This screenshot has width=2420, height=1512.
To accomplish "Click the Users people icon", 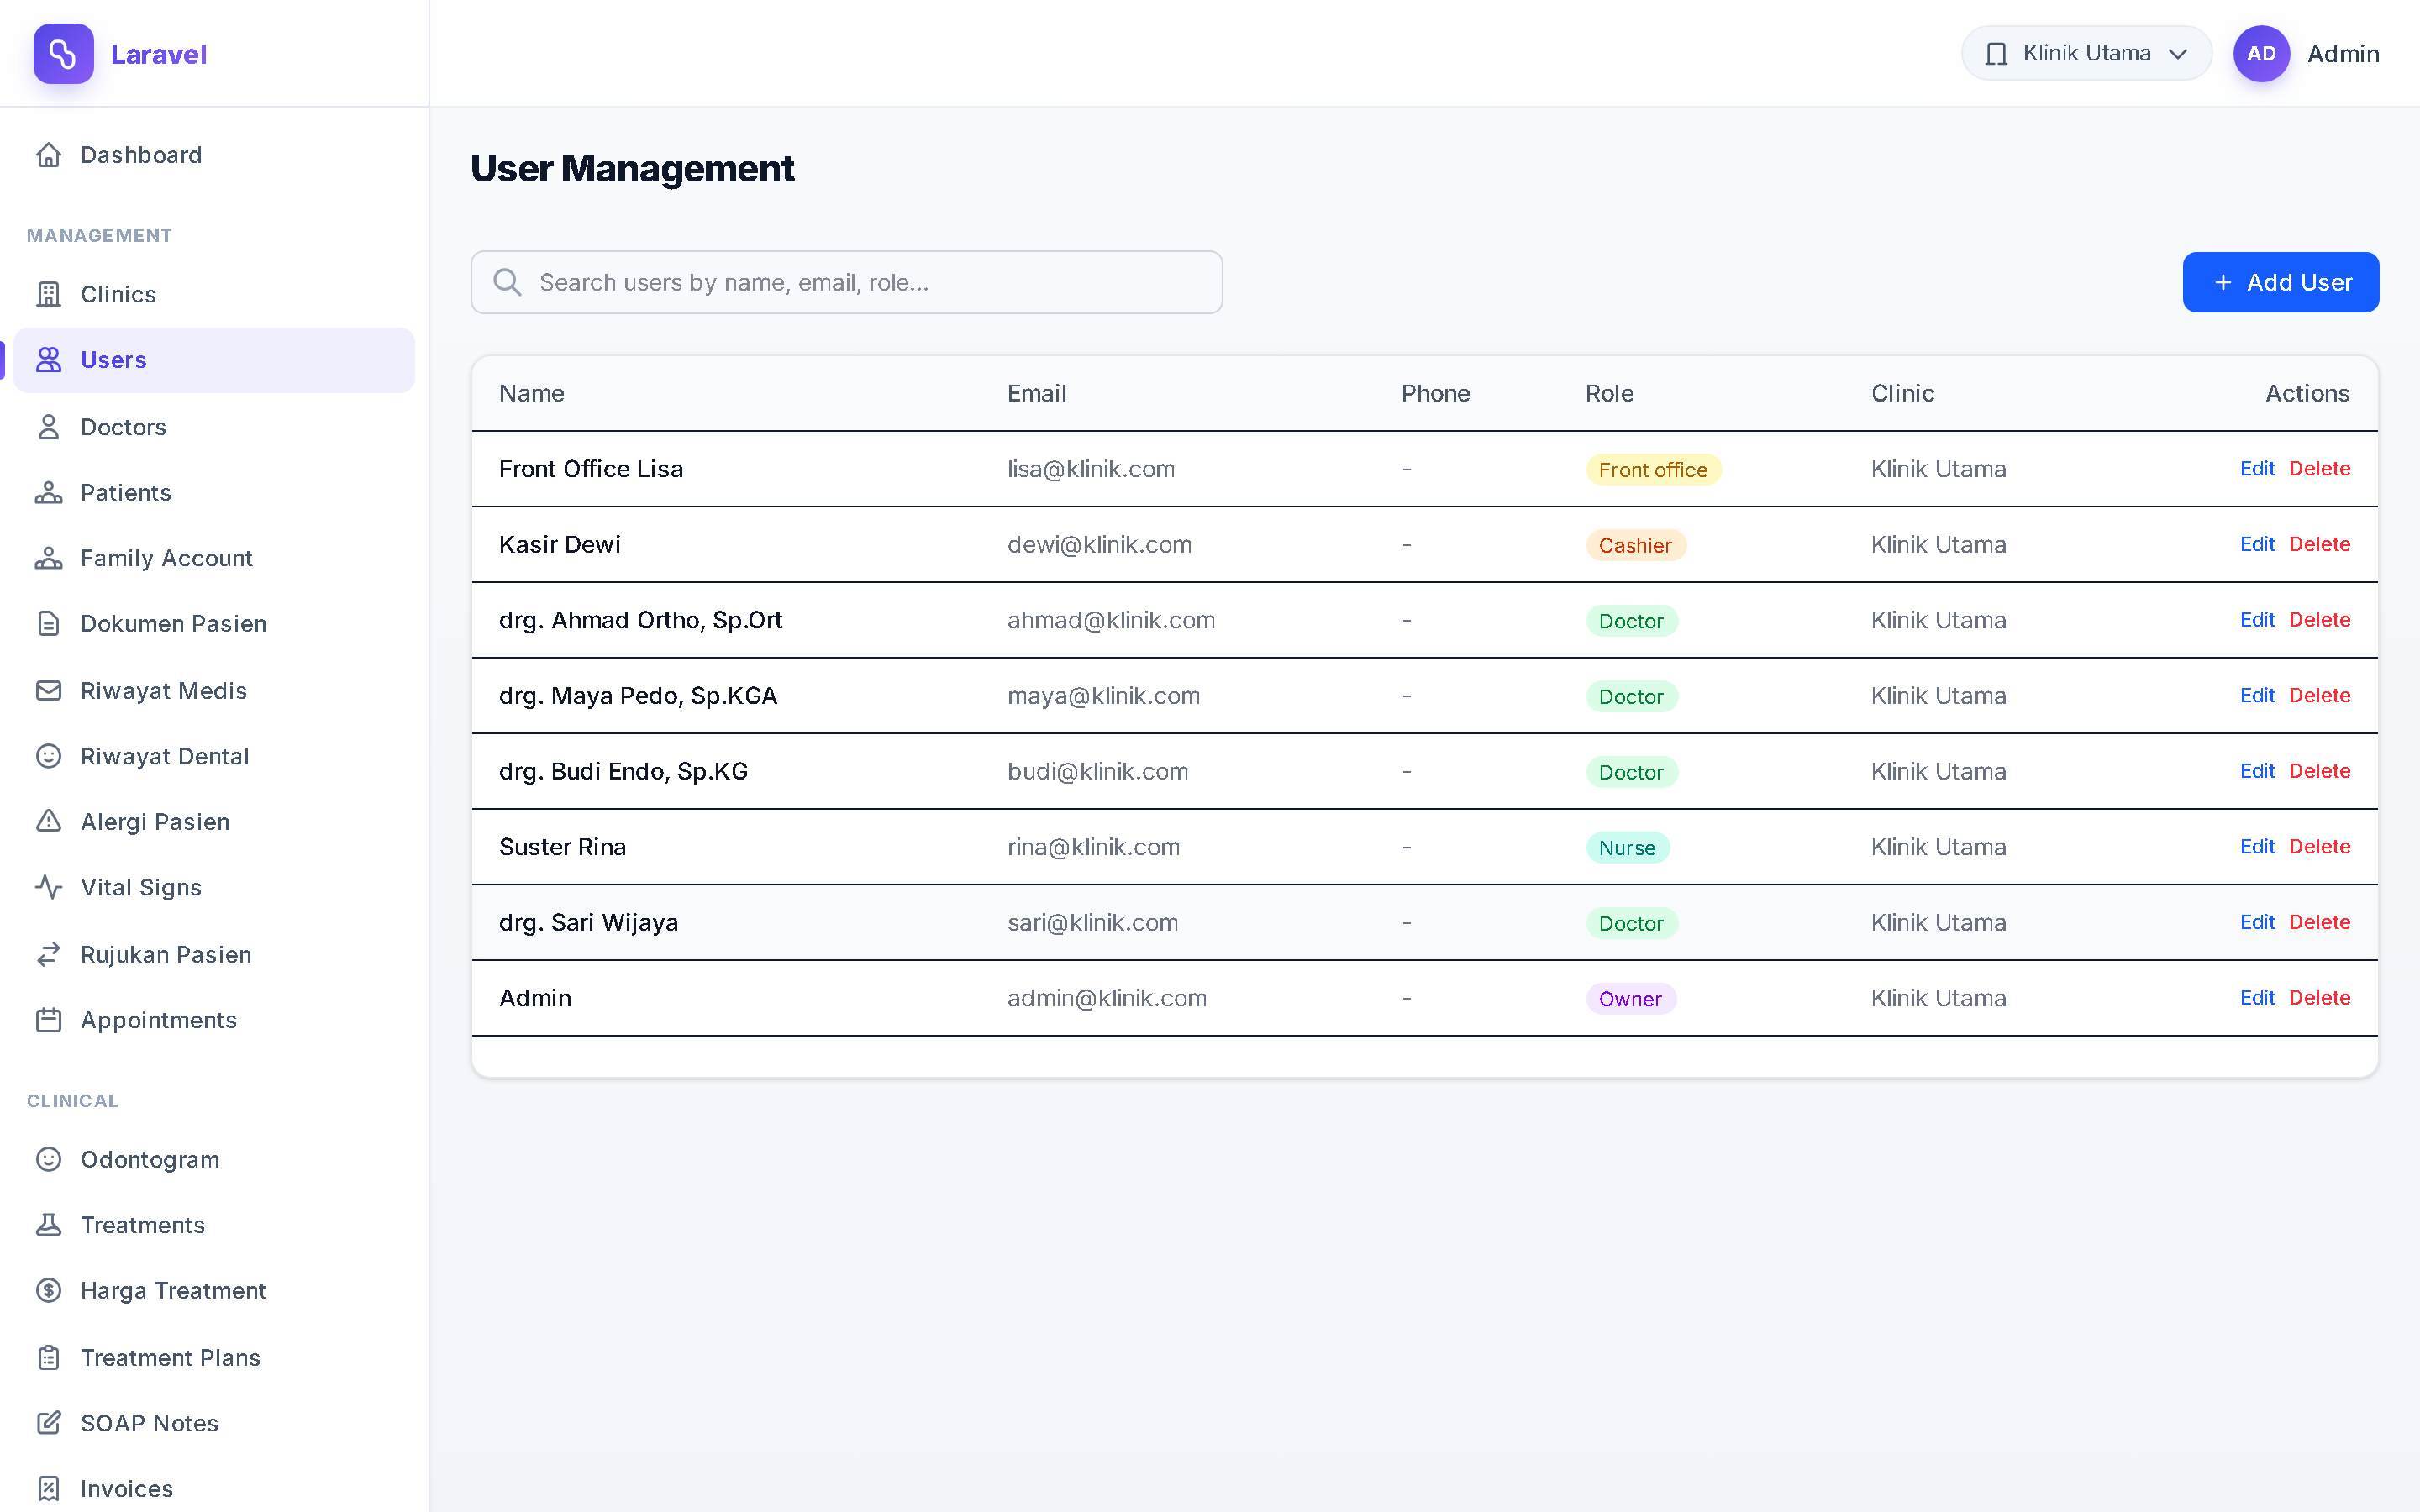I will point(49,360).
